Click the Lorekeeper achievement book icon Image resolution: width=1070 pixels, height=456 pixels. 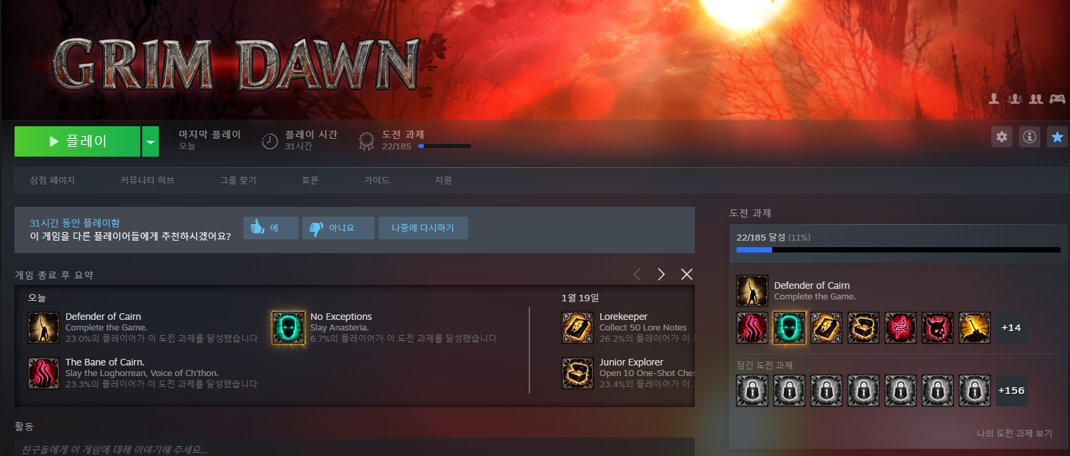[x=577, y=328]
